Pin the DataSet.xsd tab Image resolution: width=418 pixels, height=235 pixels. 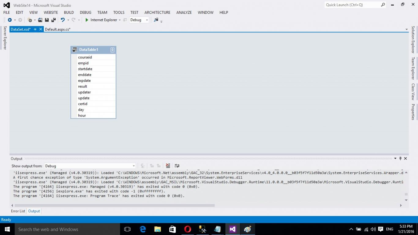click(35, 29)
